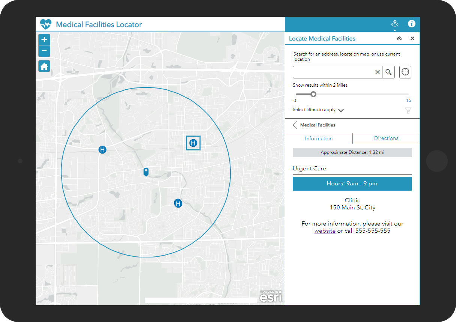Select the western hospital marker
The height and width of the screenshot is (322, 456).
click(x=102, y=150)
